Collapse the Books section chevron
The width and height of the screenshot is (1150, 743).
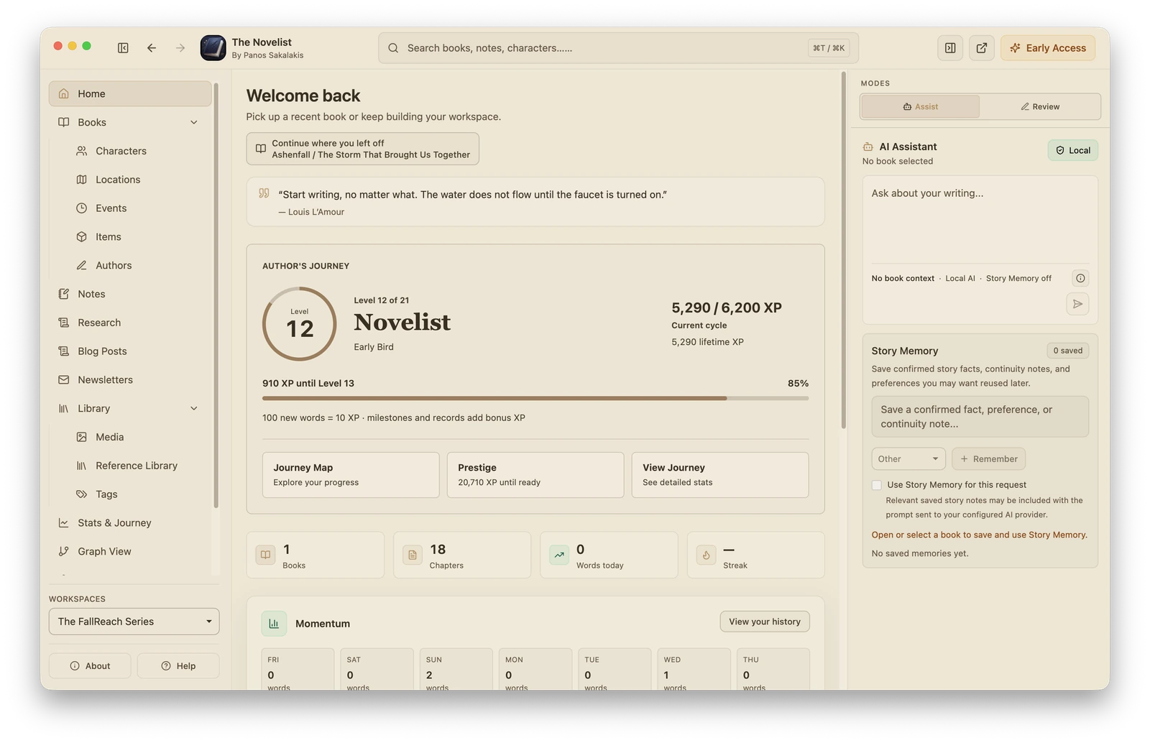pyautogui.click(x=194, y=122)
